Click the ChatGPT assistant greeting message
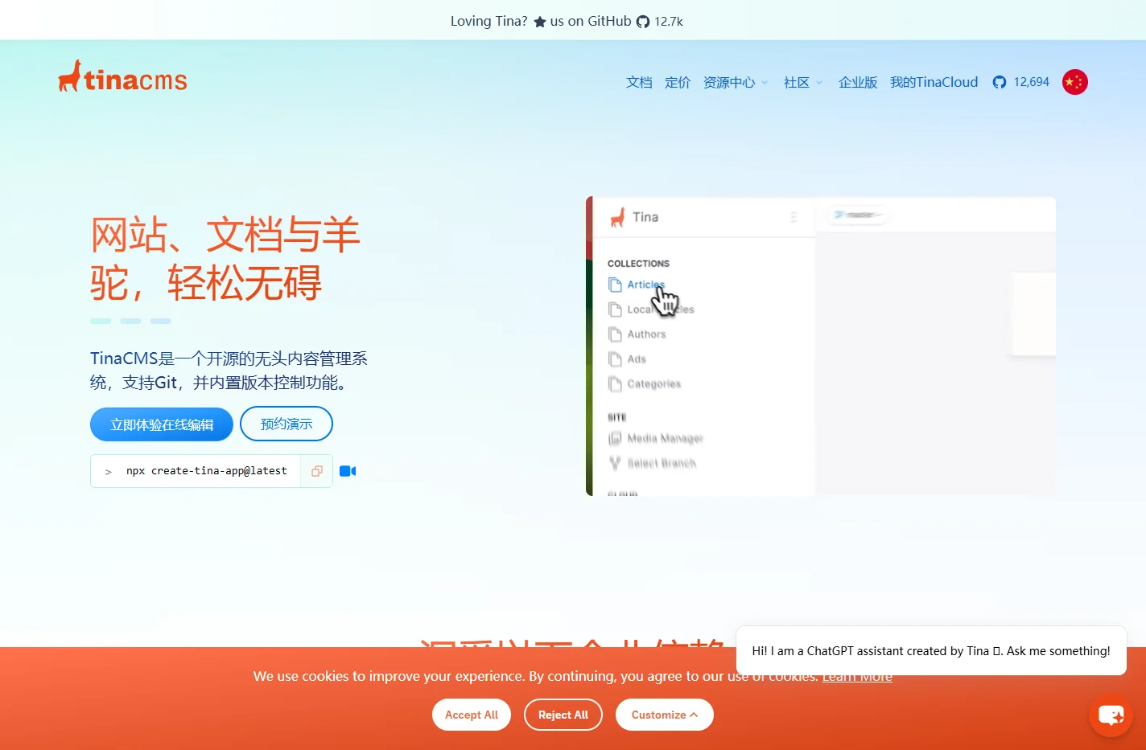The width and height of the screenshot is (1146, 750). pos(931,651)
